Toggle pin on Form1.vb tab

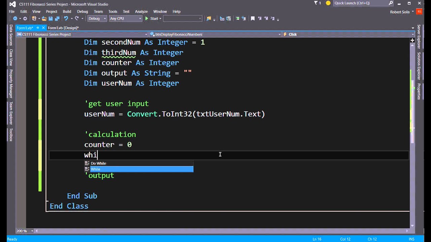(x=38, y=28)
